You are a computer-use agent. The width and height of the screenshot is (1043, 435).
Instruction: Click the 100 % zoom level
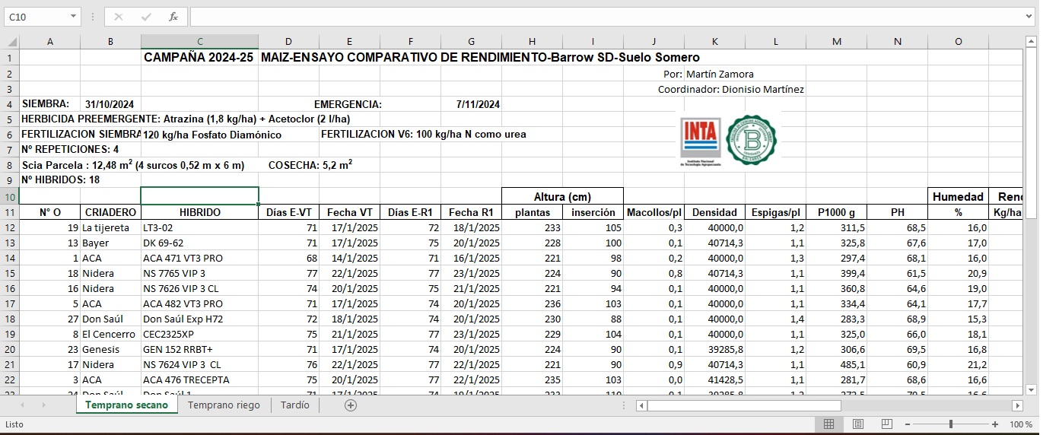coord(1020,424)
